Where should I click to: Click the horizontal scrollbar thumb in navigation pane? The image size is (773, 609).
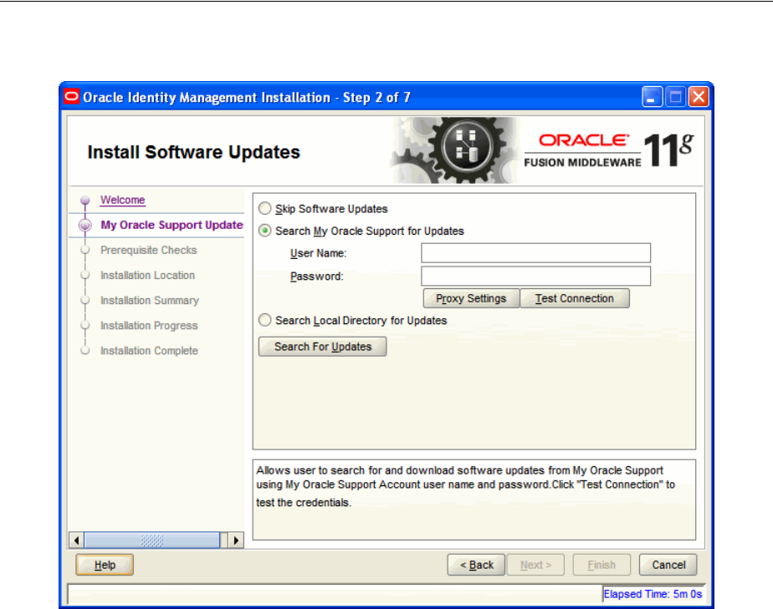pyautogui.click(x=152, y=540)
